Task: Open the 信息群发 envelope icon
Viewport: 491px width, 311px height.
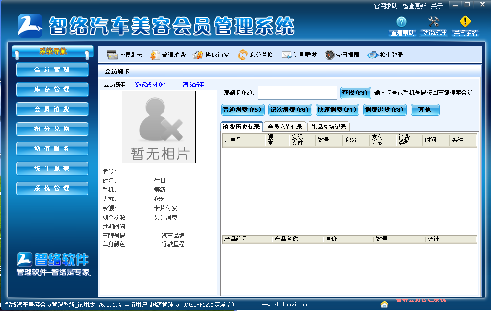Action: (286, 55)
